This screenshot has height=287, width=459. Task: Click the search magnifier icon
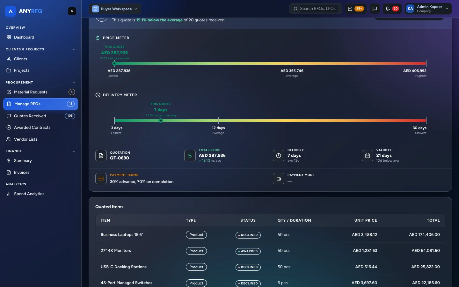295,9
